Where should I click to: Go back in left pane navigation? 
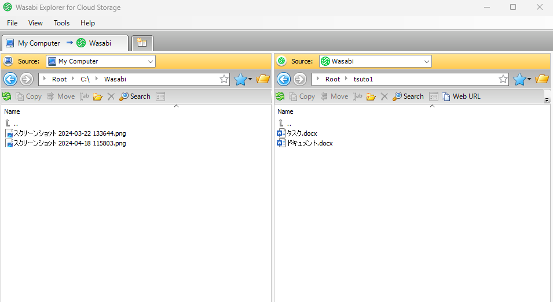tap(10, 79)
